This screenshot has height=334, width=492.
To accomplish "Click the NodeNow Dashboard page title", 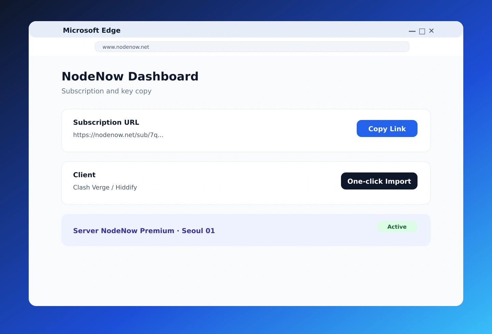I will [x=130, y=76].
